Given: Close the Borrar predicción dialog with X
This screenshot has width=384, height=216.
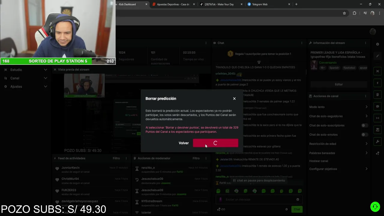Looking at the screenshot, I should click(234, 99).
